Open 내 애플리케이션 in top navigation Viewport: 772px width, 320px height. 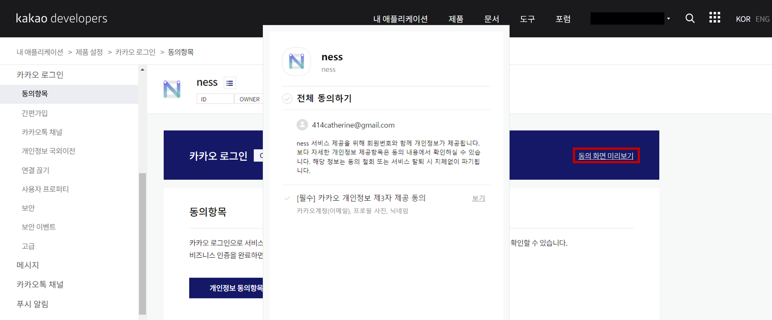(x=400, y=19)
